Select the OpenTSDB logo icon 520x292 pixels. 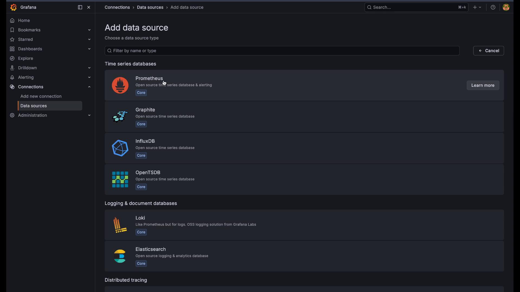click(120, 180)
